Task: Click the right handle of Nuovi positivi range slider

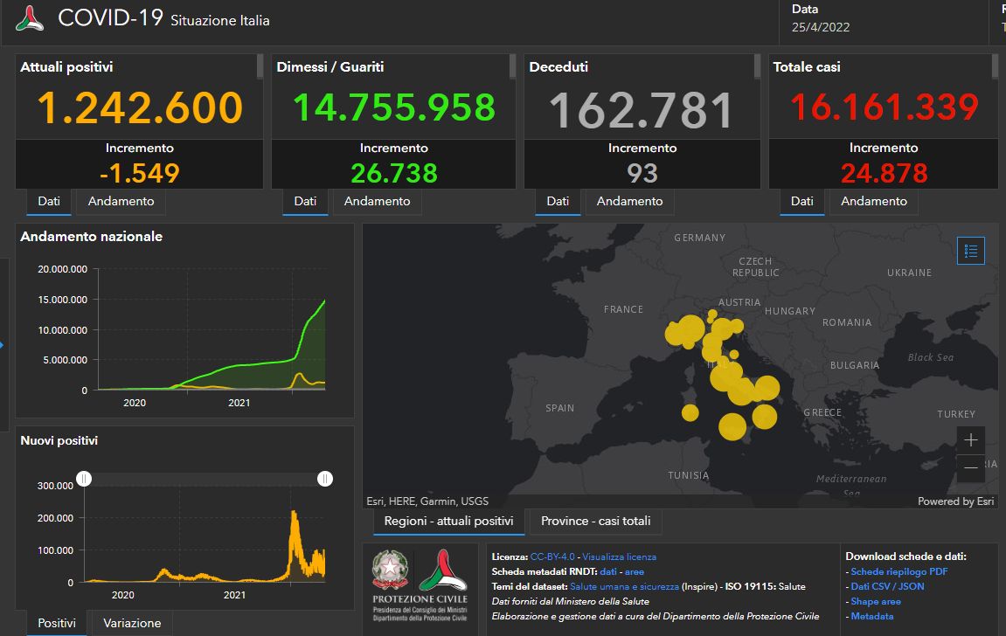Action: 325,478
